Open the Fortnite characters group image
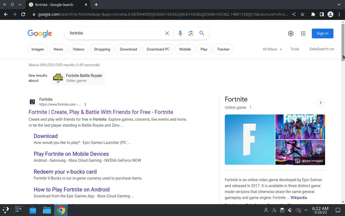Image resolution: width=345 pixels, height=216 pixels. [x=300, y=127]
